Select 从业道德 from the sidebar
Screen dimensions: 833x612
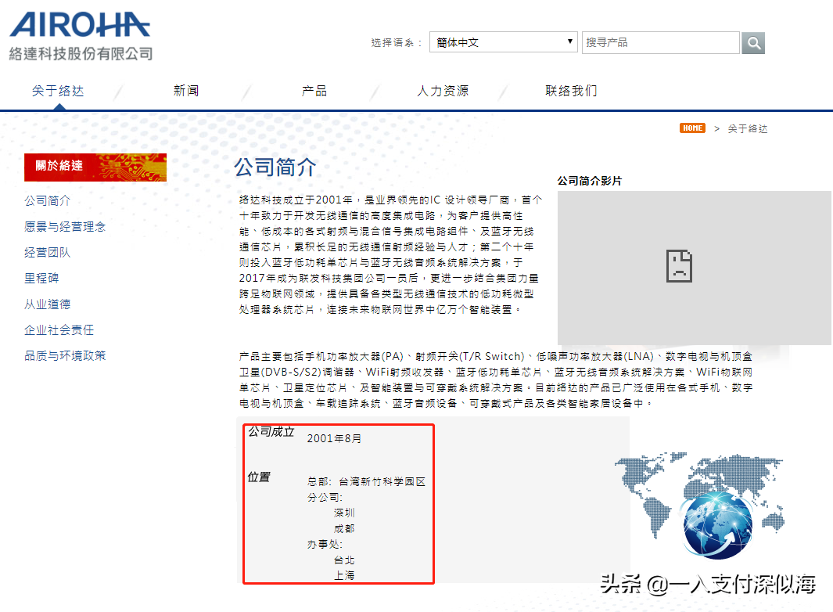coord(48,304)
